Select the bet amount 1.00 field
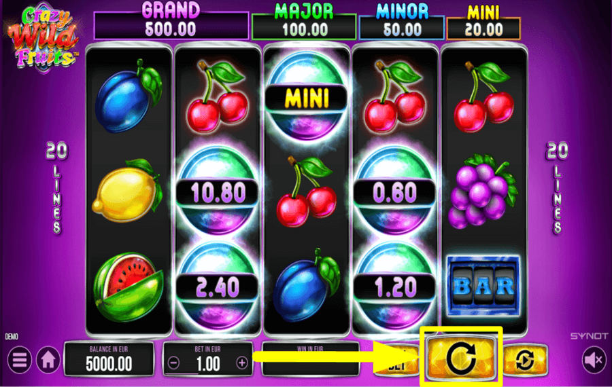The image size is (612, 387). click(208, 359)
